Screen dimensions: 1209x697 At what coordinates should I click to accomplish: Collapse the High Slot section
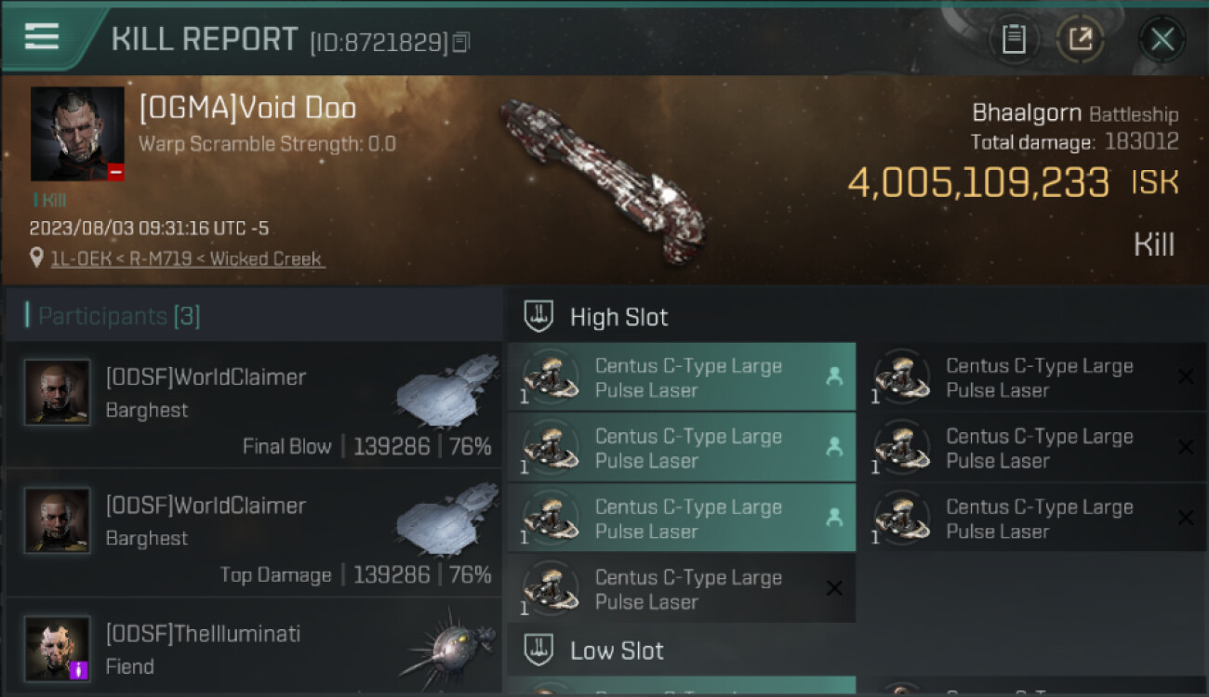618,317
